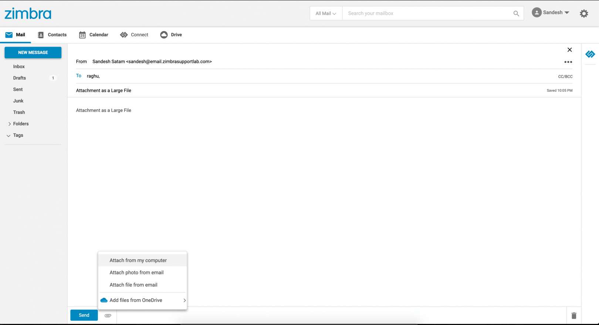Click the Calendar icon in navigation
The image size is (599, 325).
[82, 35]
